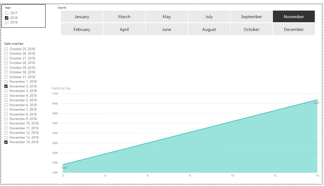Check November 12, 2018 date
Image resolution: width=324 pixels, height=186 pixels.
tap(6, 133)
